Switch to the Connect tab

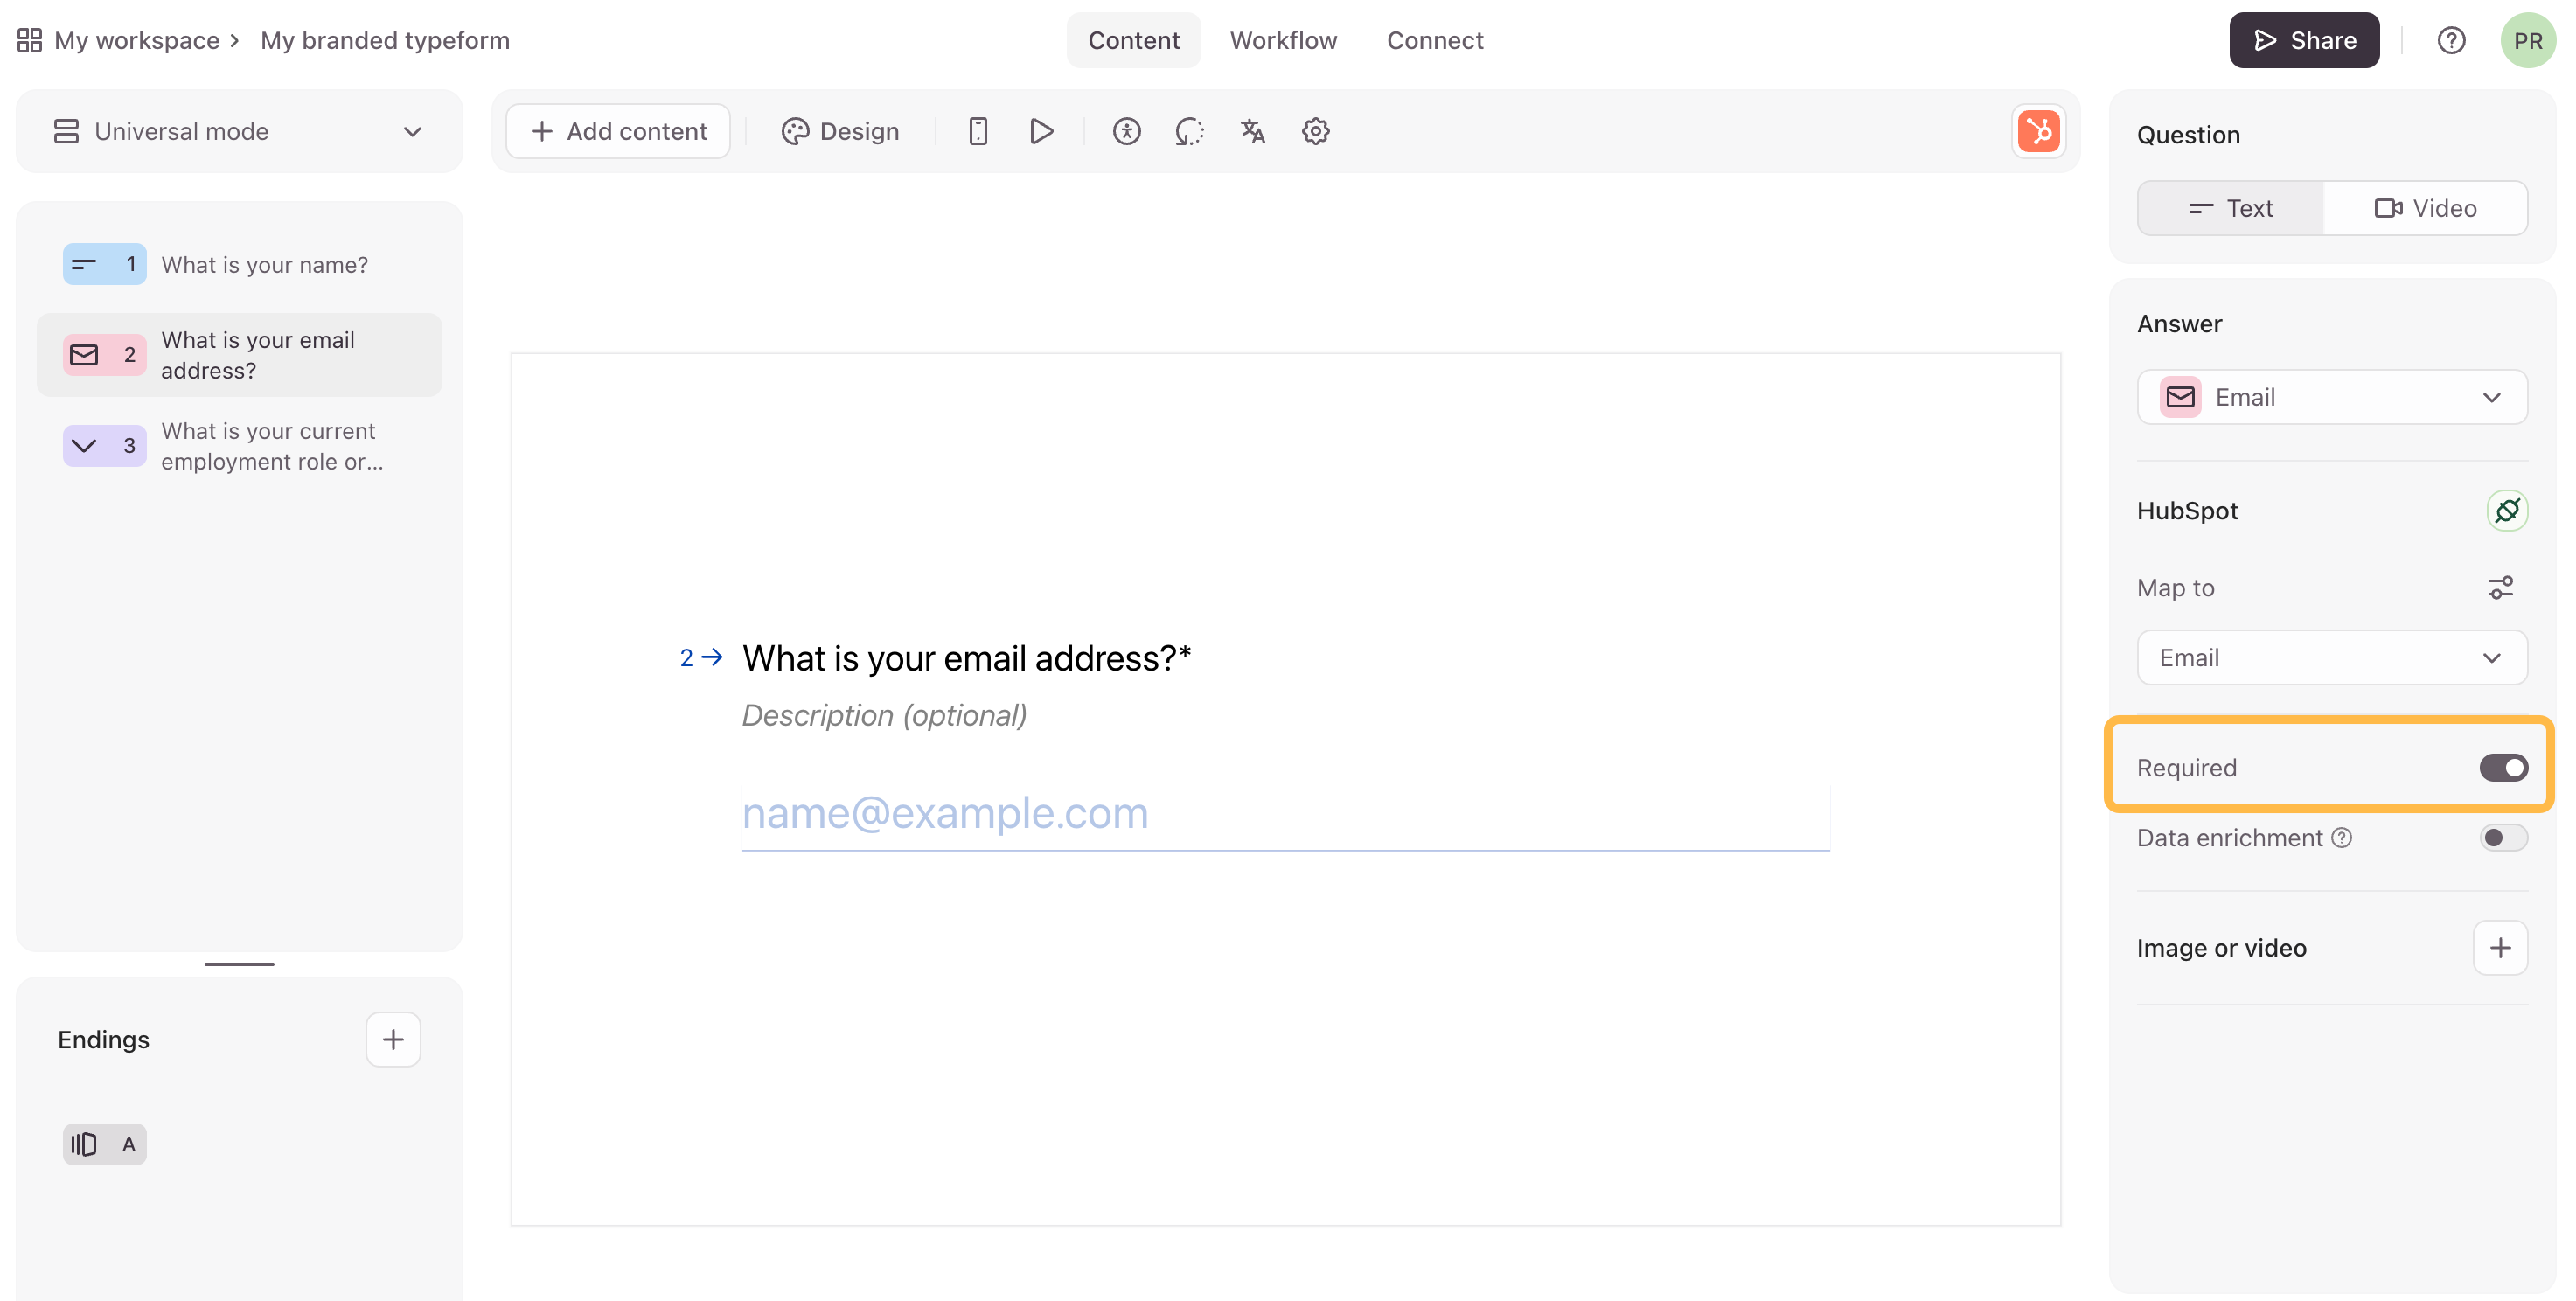coord(1434,40)
